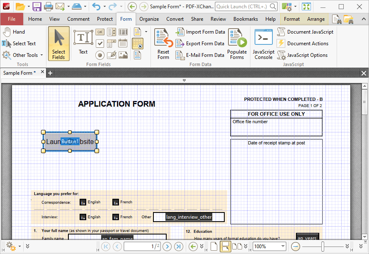Click the zoom slider handle
Image resolution: width=369 pixels, height=254 pixels.
point(323,247)
